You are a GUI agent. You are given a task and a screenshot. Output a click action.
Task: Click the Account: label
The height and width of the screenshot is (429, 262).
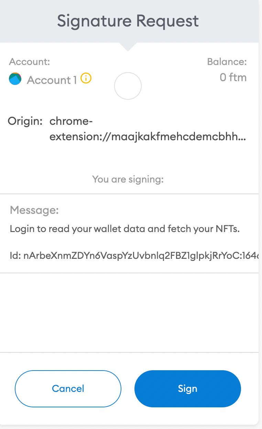click(x=30, y=62)
